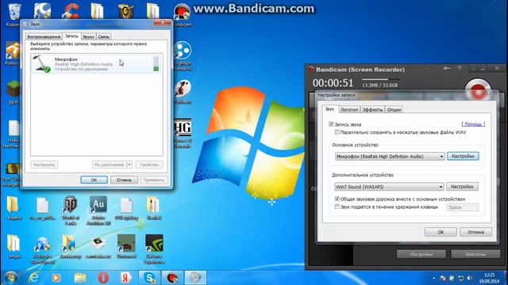Click the tray network icon

[460, 278]
